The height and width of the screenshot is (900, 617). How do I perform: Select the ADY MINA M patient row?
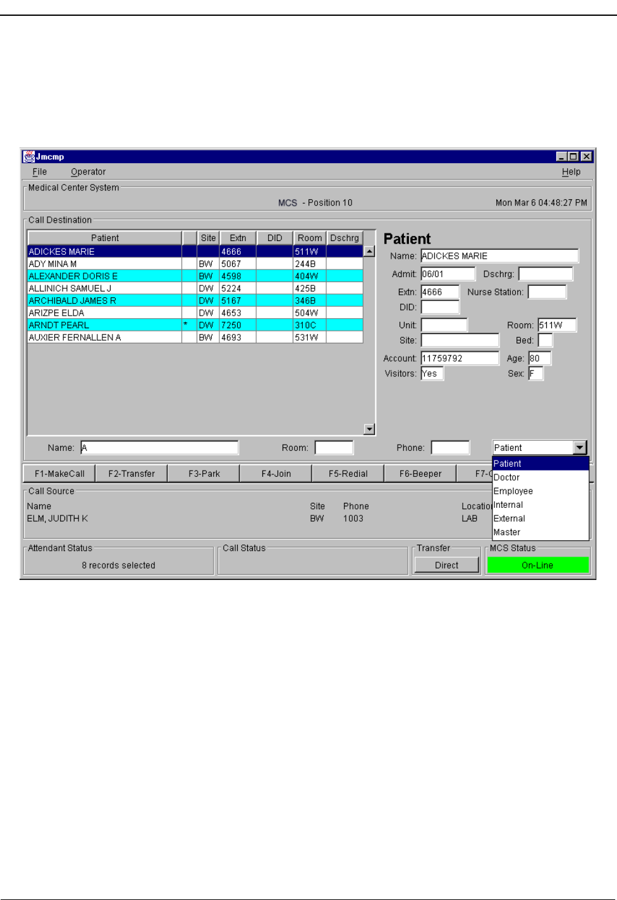(x=195, y=264)
